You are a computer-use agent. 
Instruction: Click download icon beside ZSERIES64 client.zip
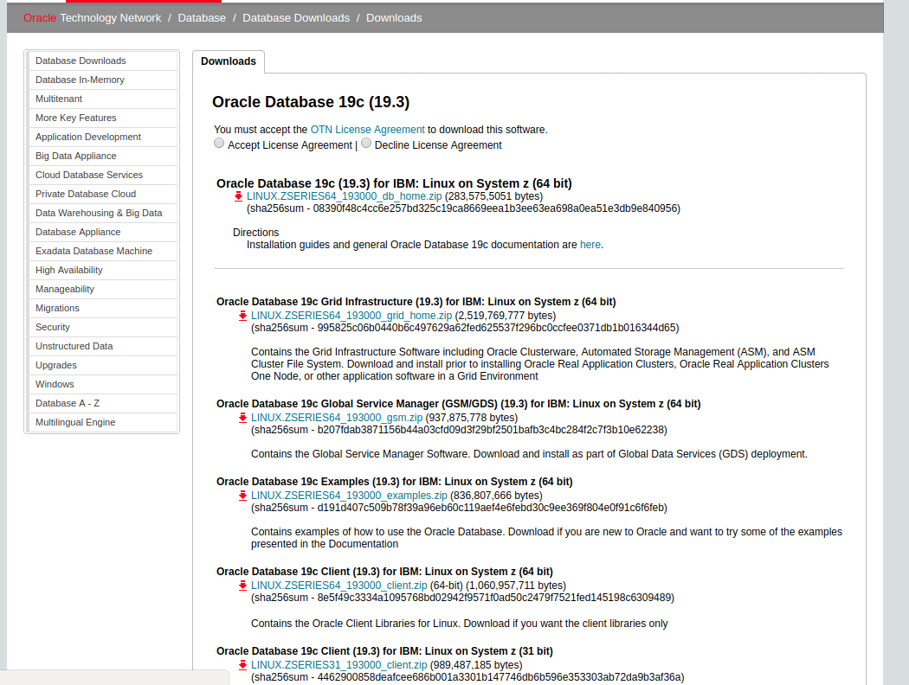point(242,586)
